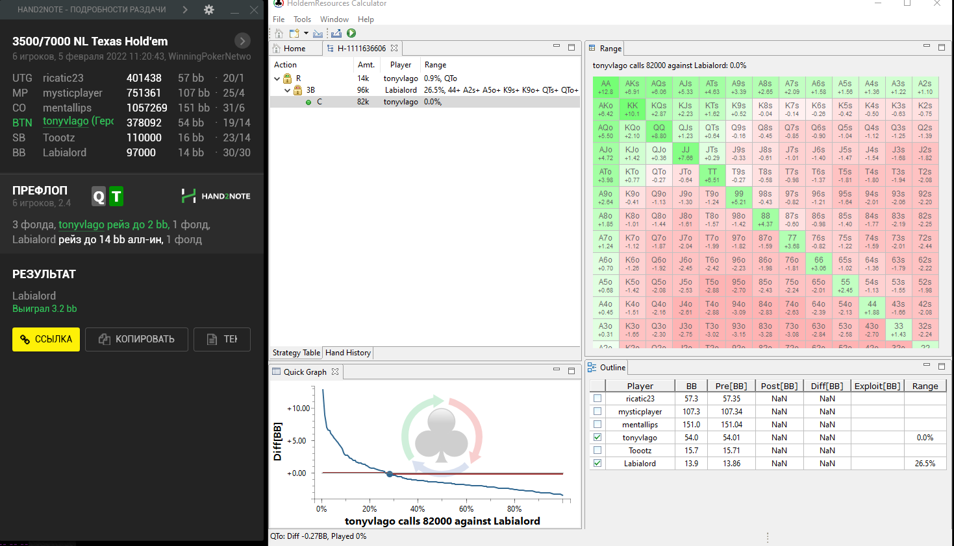Click Labialord 26.5% range cell in Outline
954x546 pixels.
click(925, 464)
